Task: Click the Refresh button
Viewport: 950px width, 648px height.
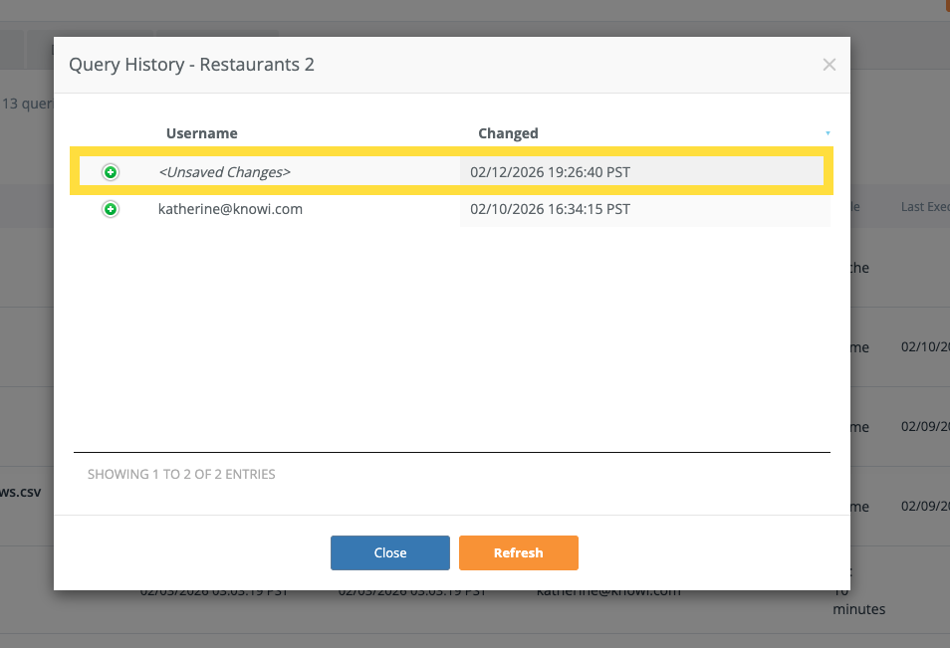Action: (518, 552)
